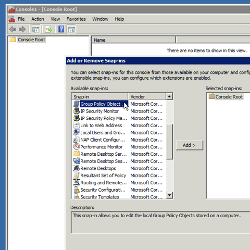Open the Help toolbar icon
Image resolution: width=250 pixels, height=250 pixels.
pyautogui.click(x=61, y=29)
